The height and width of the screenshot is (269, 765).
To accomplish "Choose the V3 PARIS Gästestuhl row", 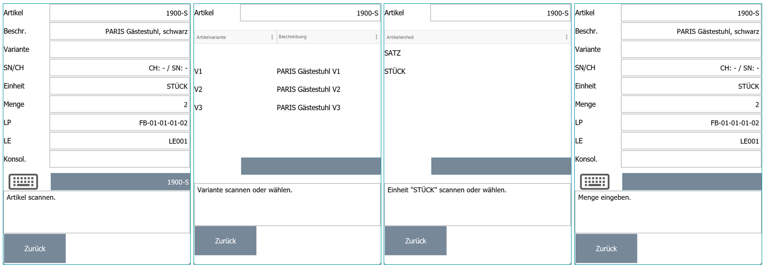I will (287, 108).
